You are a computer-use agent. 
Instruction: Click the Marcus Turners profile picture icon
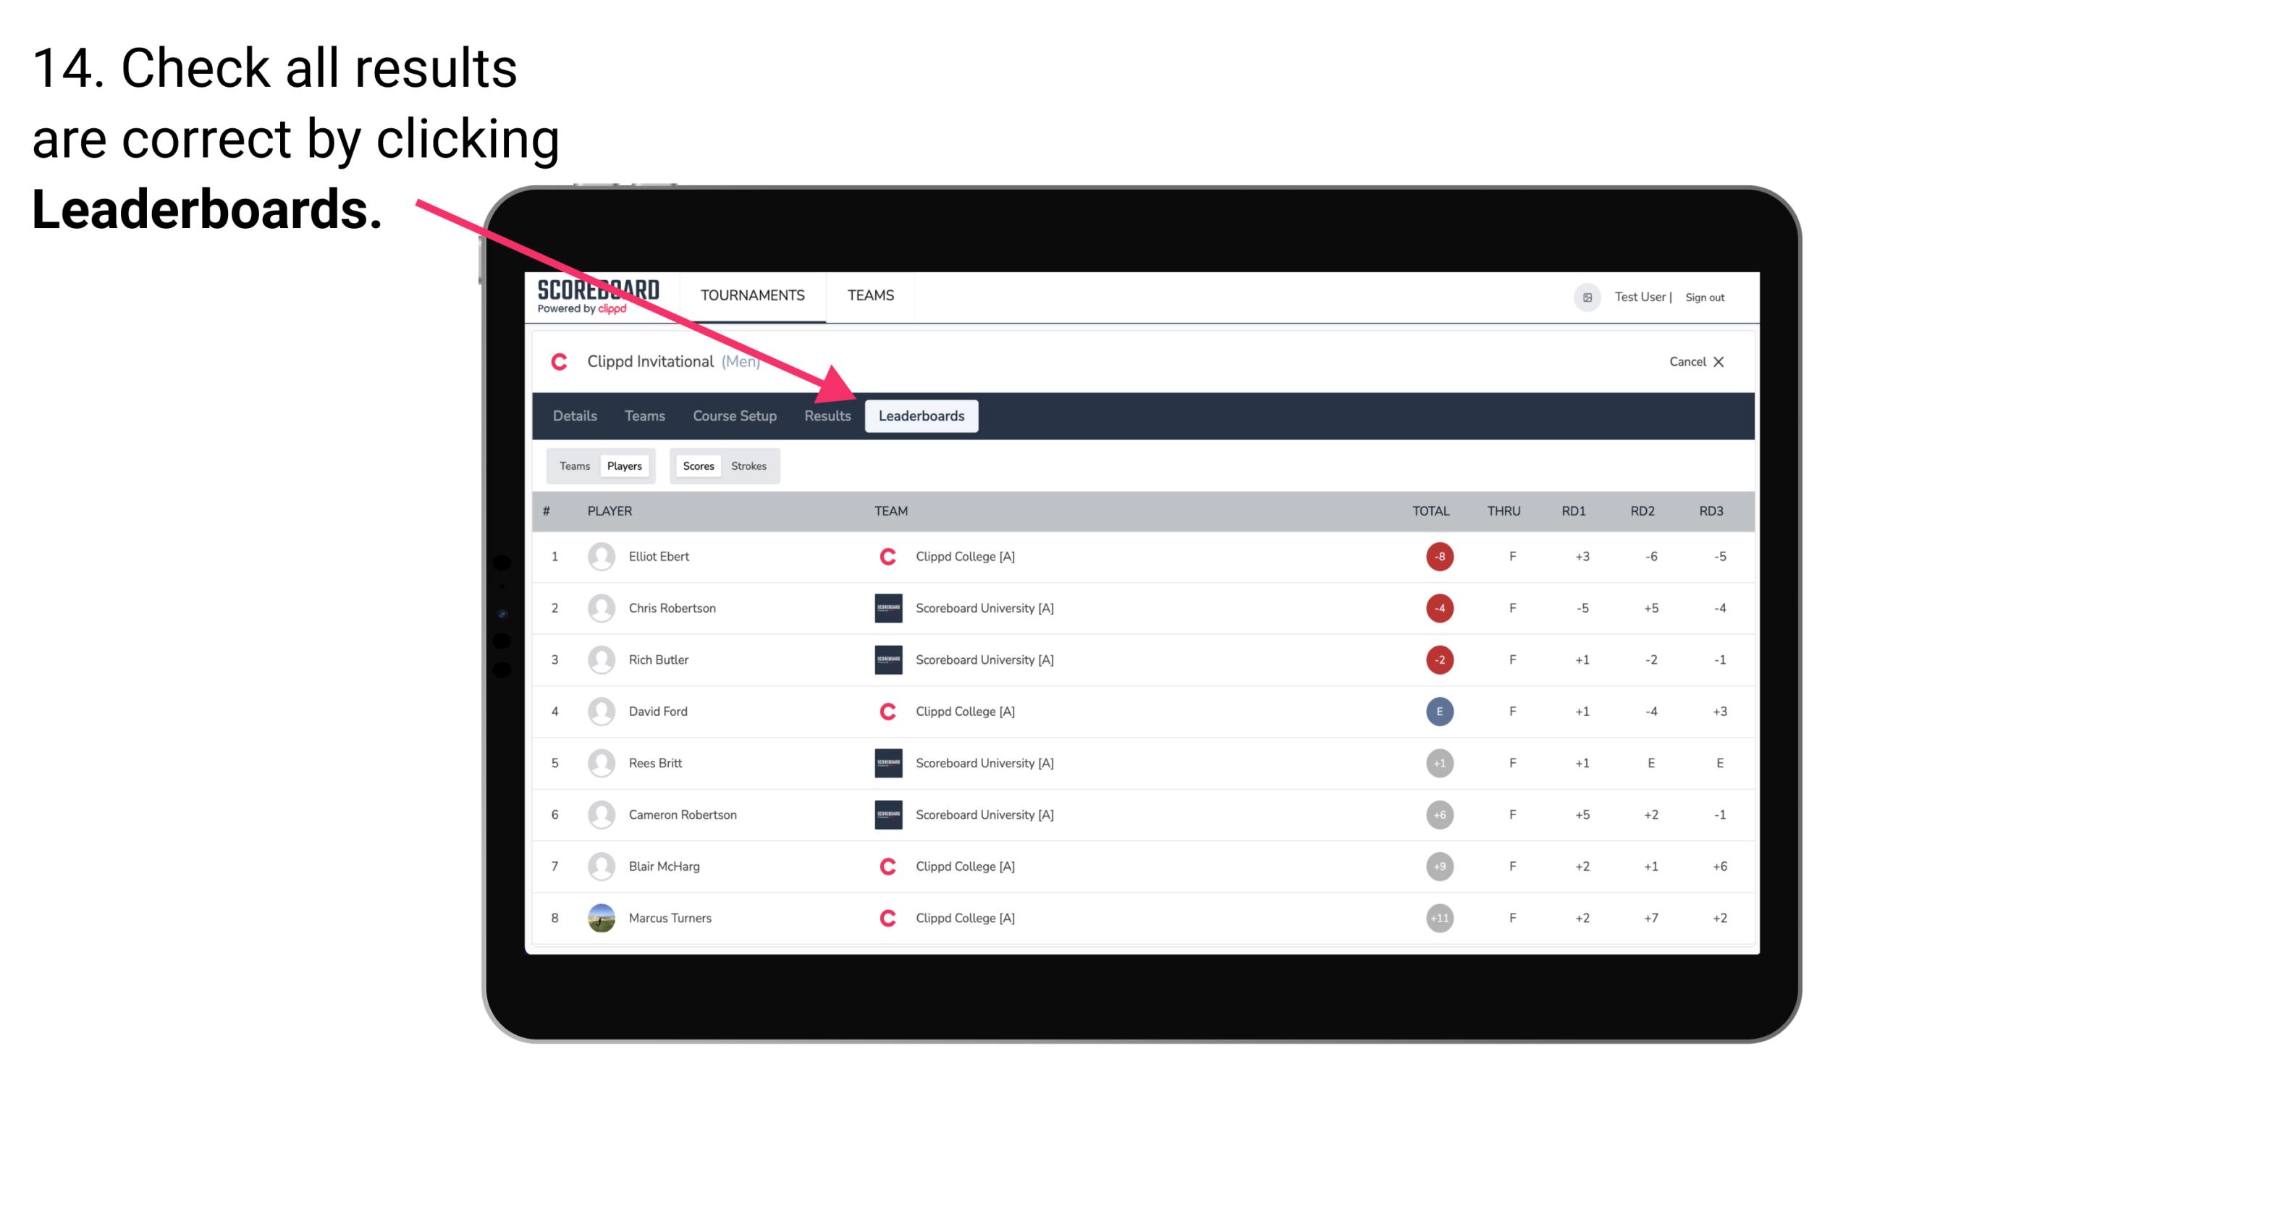(598, 919)
